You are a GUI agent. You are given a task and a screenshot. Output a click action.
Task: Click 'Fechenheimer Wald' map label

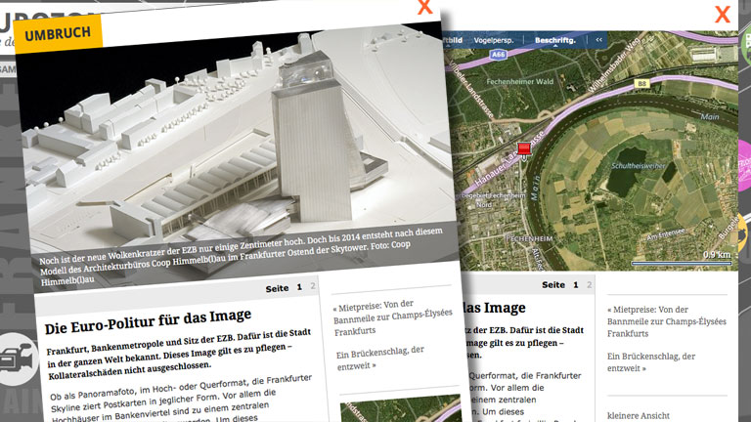519,82
